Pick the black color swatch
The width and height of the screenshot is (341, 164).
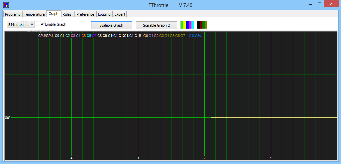coord(198,25)
